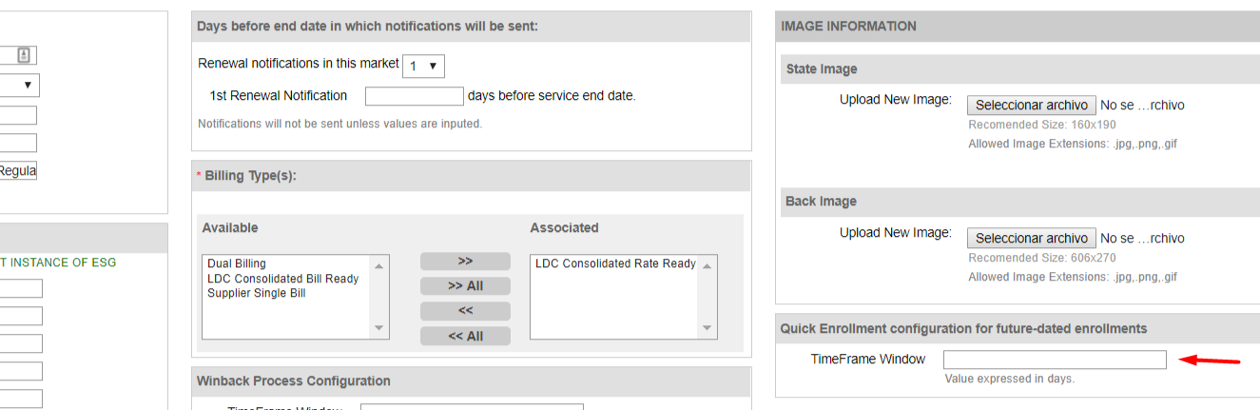Select LDC Consolidated Rate Ready in Associated

pos(614,264)
